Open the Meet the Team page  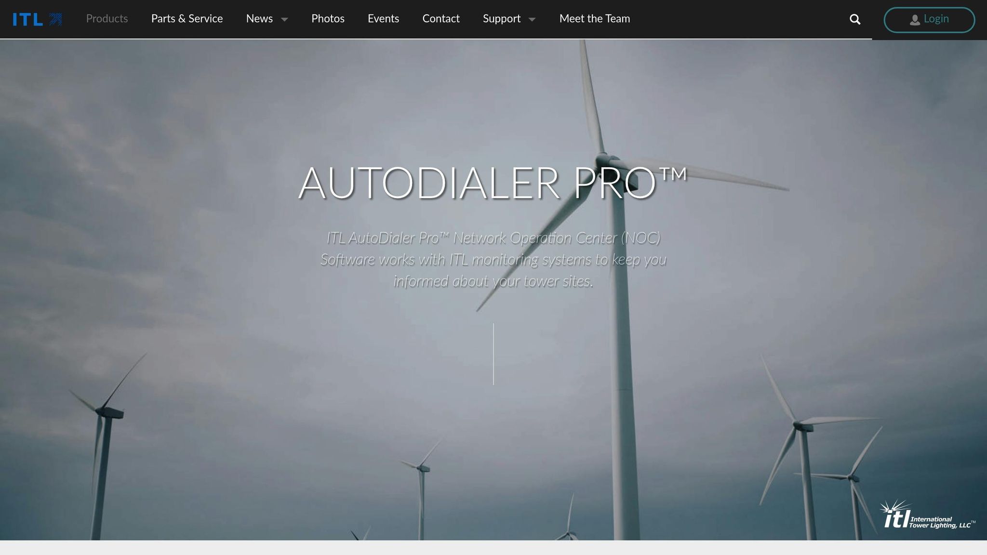pos(595,19)
